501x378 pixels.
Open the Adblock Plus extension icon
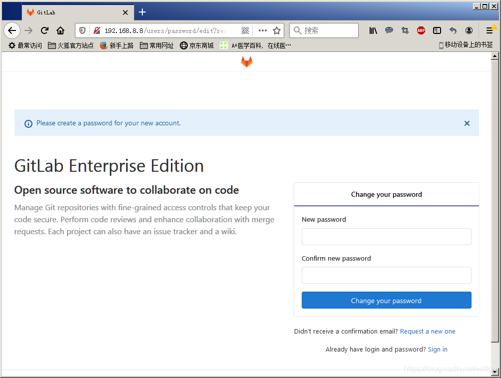(421, 30)
